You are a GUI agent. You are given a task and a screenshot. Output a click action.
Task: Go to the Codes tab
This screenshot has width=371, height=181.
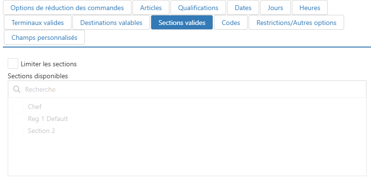coord(231,23)
